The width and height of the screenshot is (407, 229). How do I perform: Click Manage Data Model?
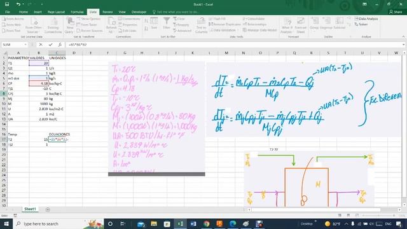coord(260,30)
